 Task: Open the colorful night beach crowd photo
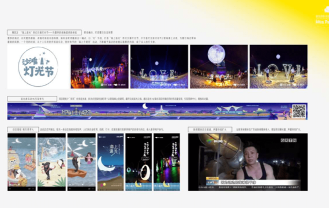tap(99, 66)
